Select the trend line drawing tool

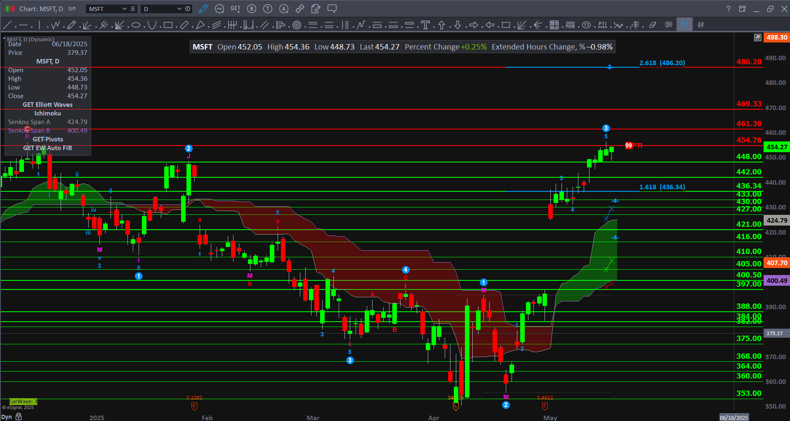point(7,25)
